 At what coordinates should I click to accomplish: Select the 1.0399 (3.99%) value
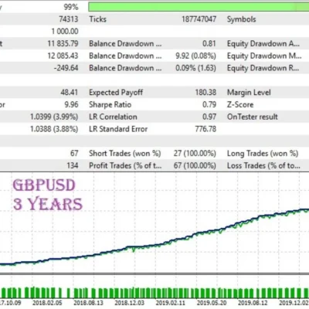click(54, 117)
